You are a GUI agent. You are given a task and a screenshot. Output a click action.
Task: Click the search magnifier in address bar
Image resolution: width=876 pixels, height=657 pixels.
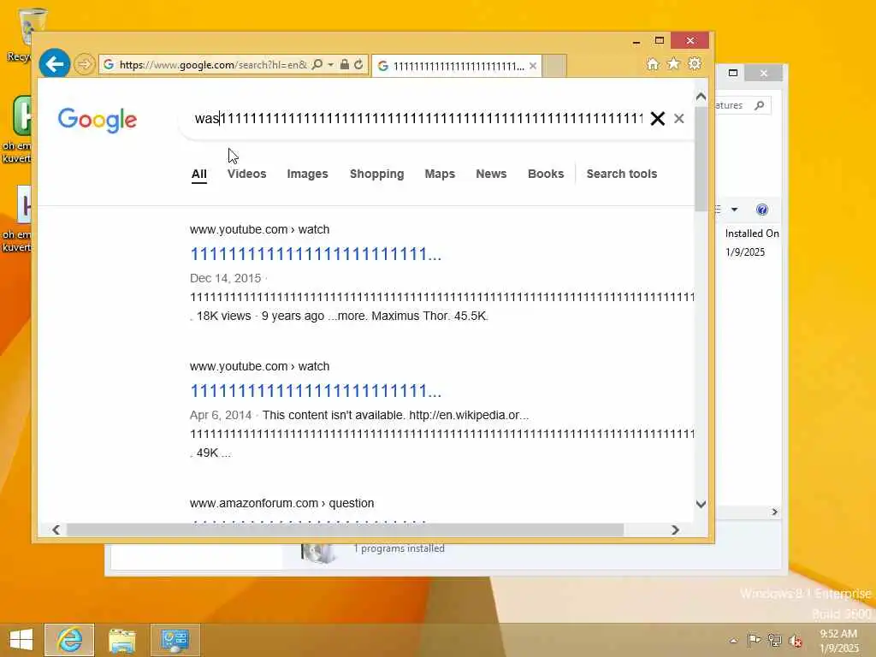coord(317,64)
